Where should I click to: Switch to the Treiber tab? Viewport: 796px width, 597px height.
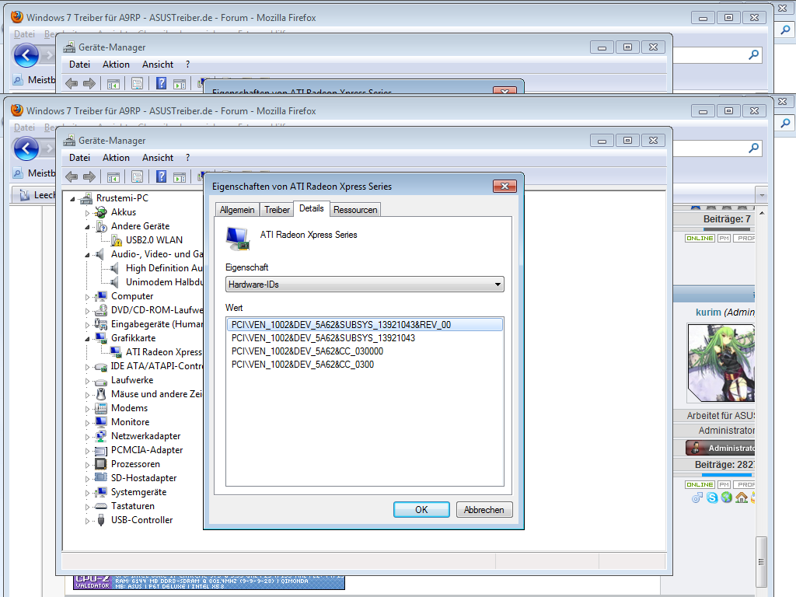pos(277,210)
